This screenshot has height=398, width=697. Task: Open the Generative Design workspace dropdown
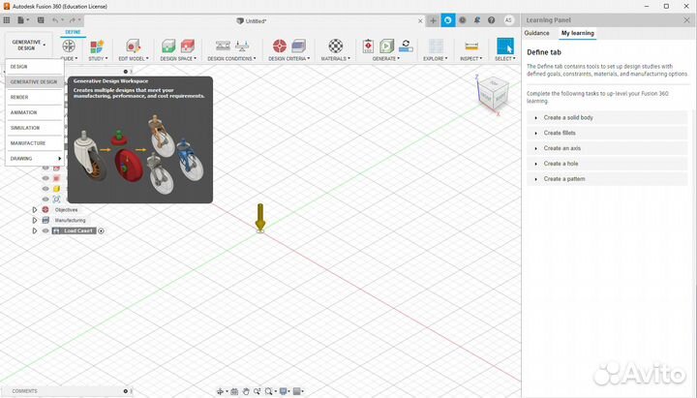pyautogui.click(x=28, y=45)
